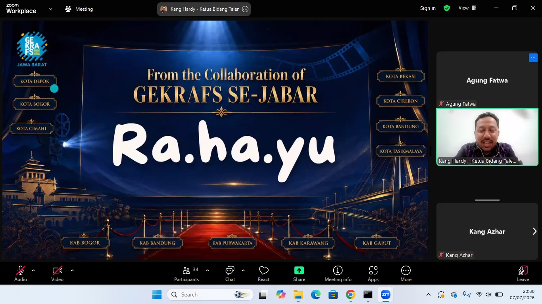Click the KOTA TASIKMALAYA label in shared slide
The image size is (542, 304).
tap(401, 151)
